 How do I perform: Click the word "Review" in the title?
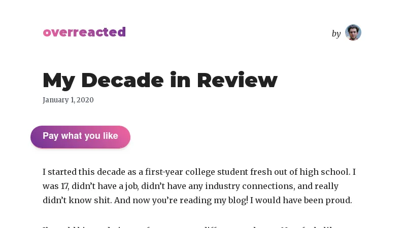click(237, 80)
